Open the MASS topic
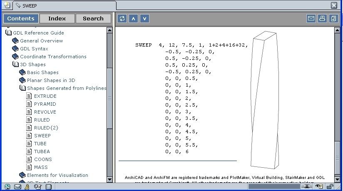 (41, 167)
